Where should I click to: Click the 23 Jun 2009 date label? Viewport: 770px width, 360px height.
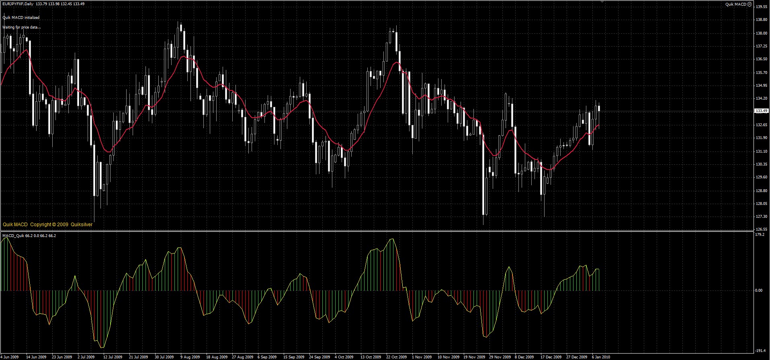(62, 357)
